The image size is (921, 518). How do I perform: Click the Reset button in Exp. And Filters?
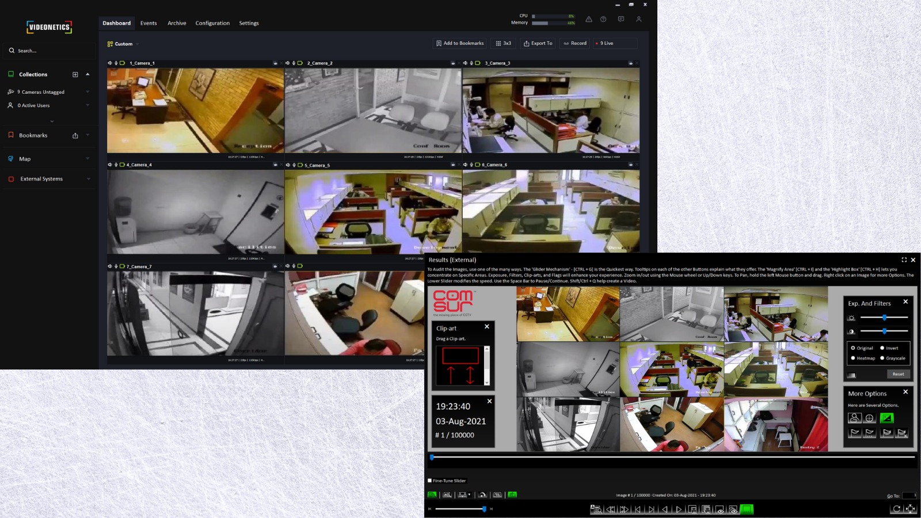pyautogui.click(x=898, y=374)
